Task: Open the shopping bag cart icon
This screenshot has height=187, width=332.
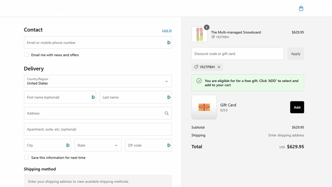Action: coord(301,9)
